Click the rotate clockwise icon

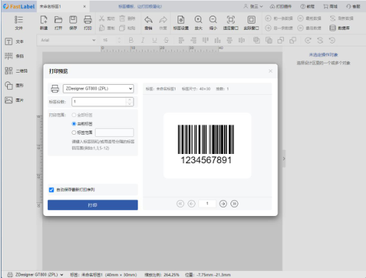click(x=308, y=40)
